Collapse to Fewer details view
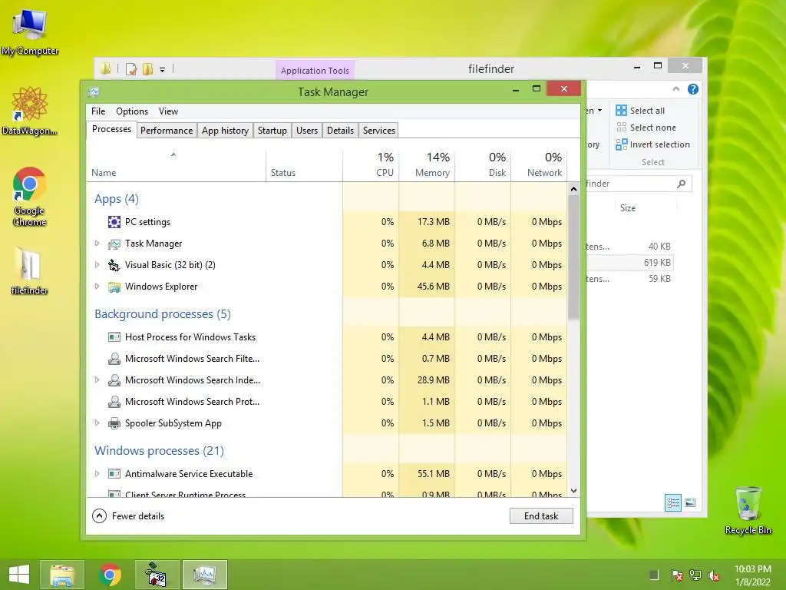The image size is (786, 590). pyautogui.click(x=128, y=516)
